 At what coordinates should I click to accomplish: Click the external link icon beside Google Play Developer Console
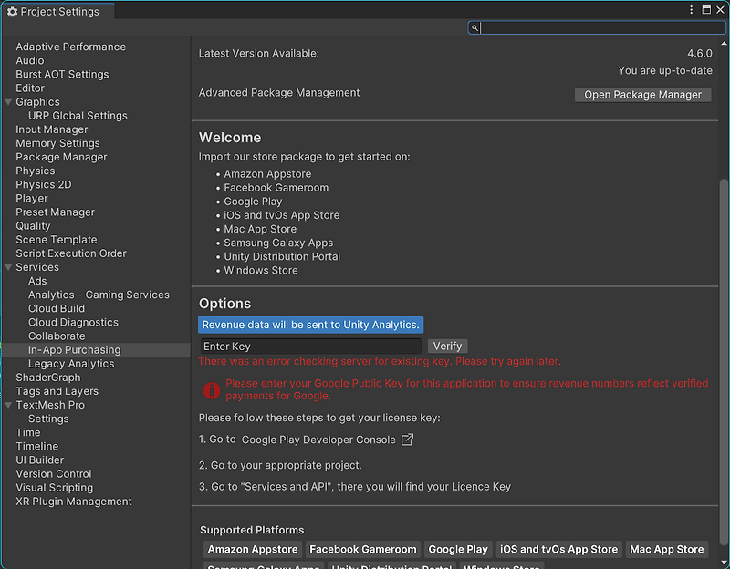click(408, 440)
